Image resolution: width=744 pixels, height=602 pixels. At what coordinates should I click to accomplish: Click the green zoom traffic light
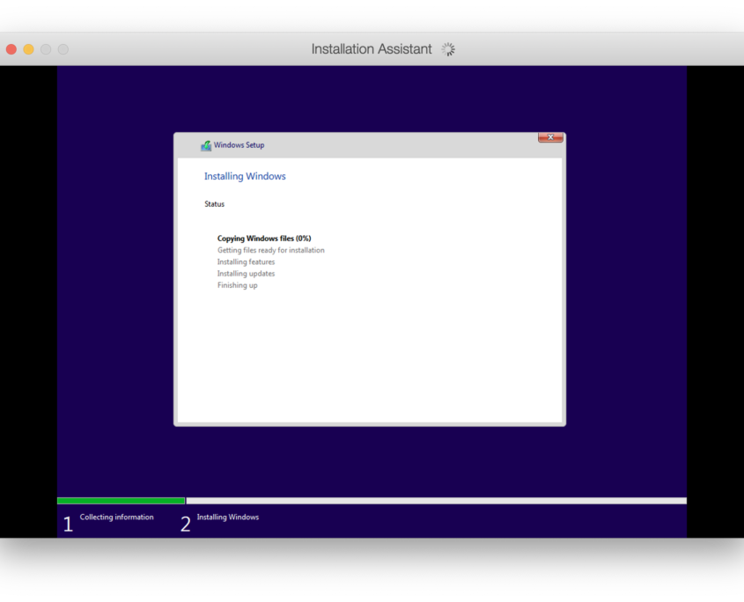pyautogui.click(x=45, y=49)
